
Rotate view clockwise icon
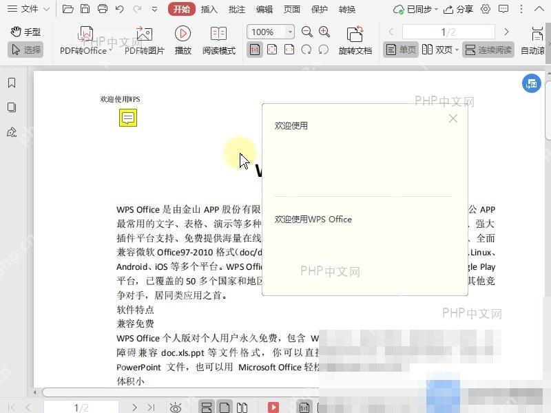pyautogui.click(x=306, y=50)
